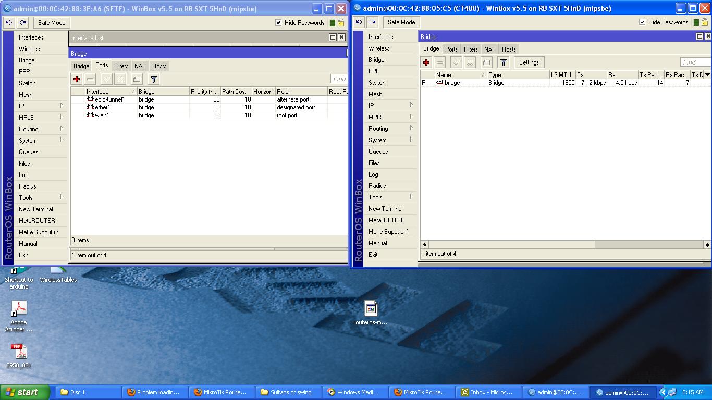
Task: Click L2 MTU column header in CT400
Action: pos(562,75)
